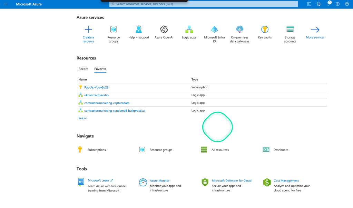The height and width of the screenshot is (208, 353).
Task: Click the Defender for Cloud shield icon
Action: tap(205, 182)
